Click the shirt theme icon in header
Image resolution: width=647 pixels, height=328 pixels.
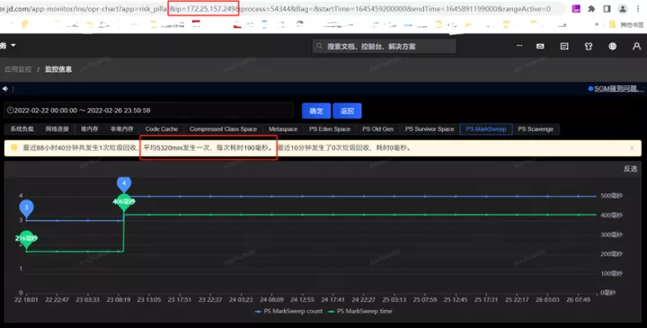pos(589,46)
